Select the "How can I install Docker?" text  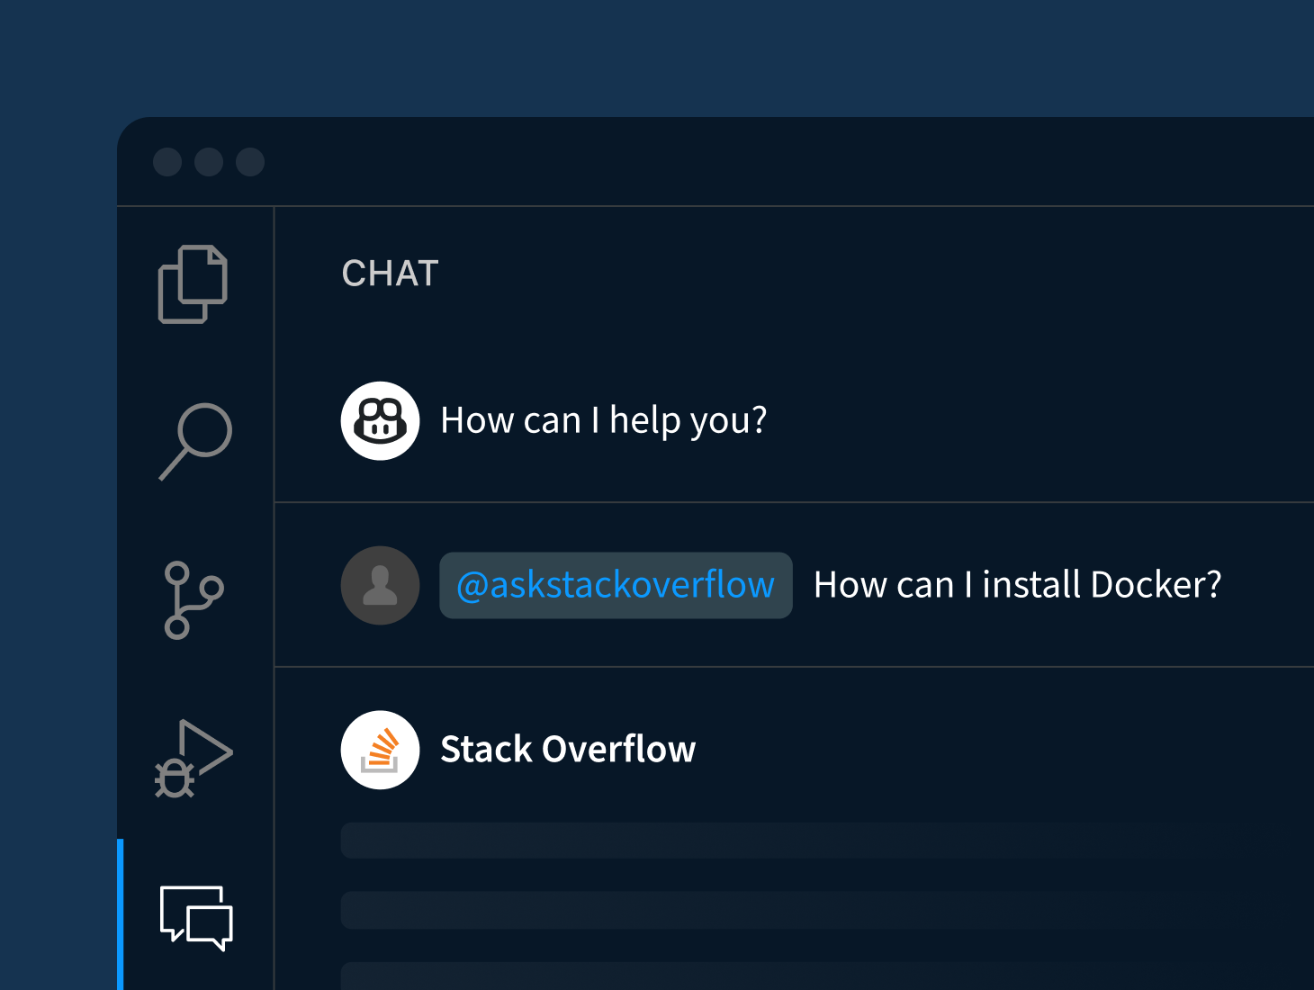click(1017, 585)
